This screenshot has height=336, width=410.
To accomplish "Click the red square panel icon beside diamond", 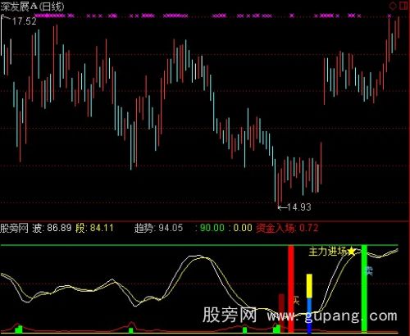I will [403, 6].
